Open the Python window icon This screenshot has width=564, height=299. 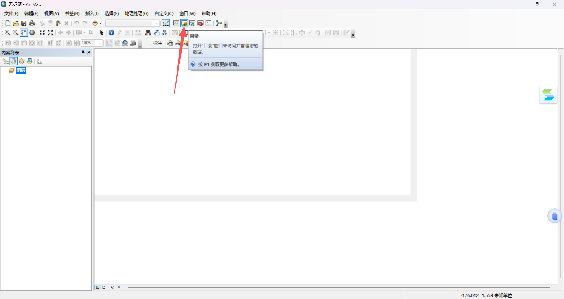(x=209, y=23)
